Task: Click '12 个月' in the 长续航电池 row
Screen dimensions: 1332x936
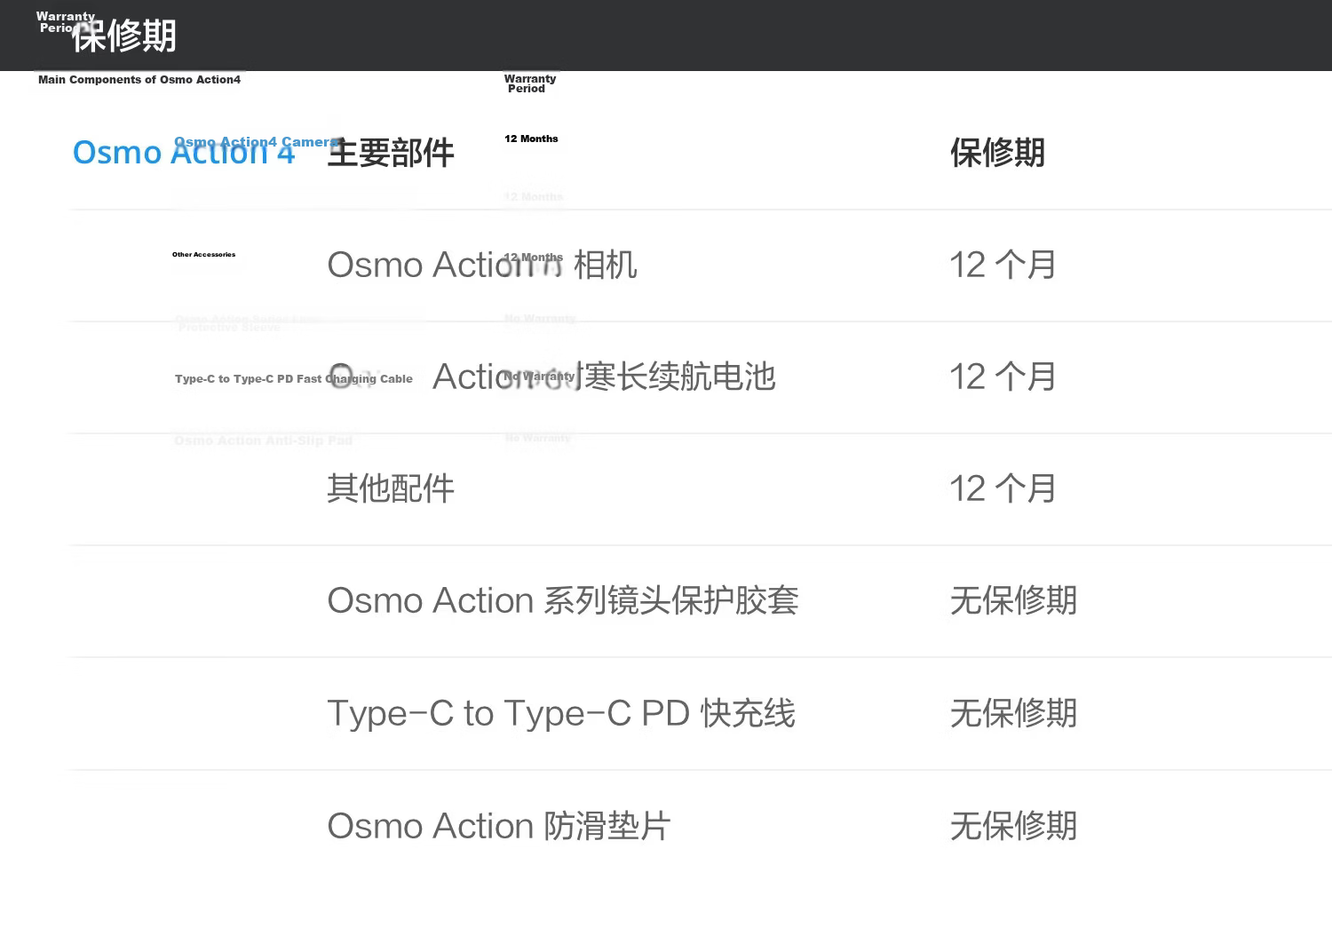Action: pos(1003,377)
